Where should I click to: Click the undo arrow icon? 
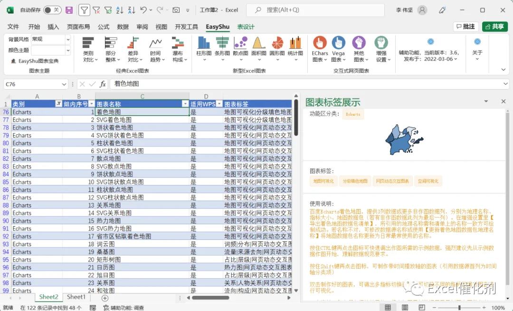click(x=143, y=10)
